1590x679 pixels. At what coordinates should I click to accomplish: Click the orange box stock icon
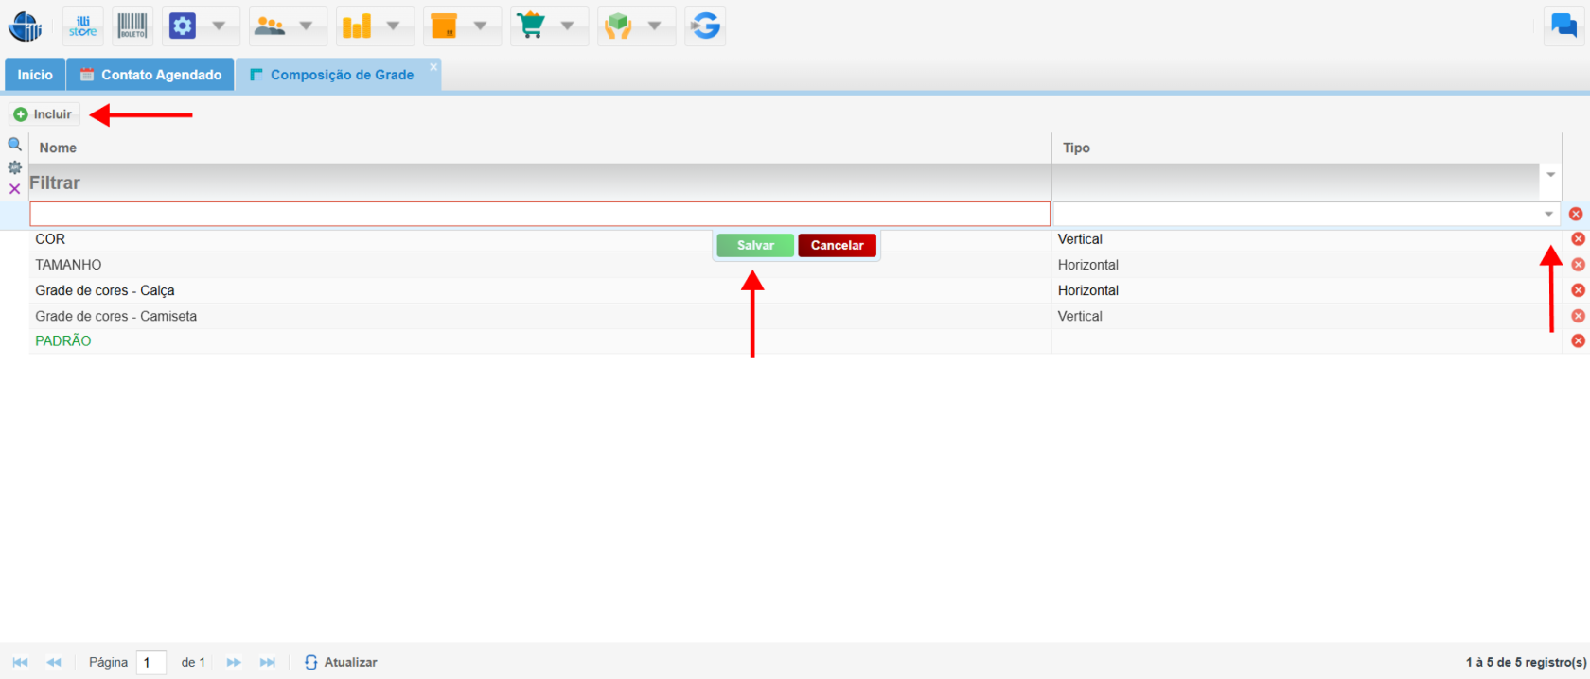444,26
